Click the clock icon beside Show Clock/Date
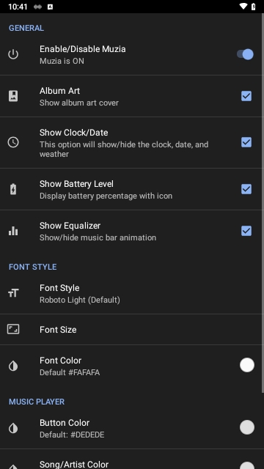 click(13, 142)
